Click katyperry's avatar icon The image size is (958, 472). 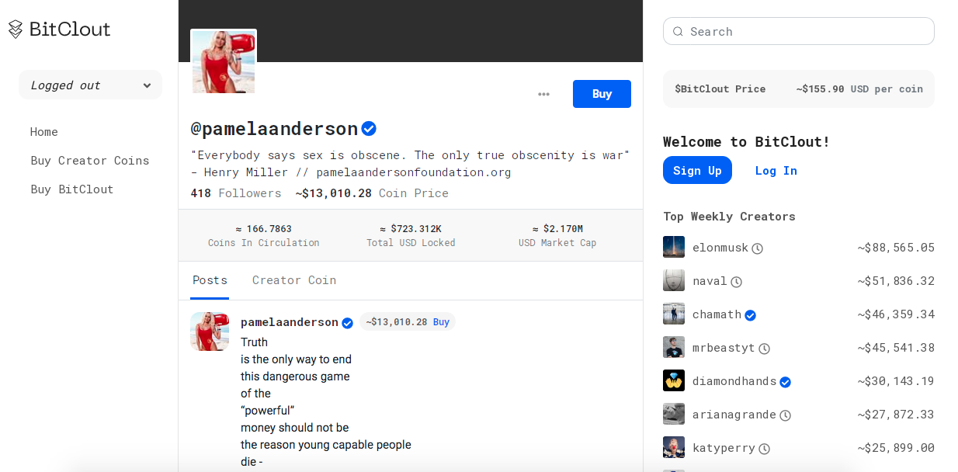tap(674, 448)
